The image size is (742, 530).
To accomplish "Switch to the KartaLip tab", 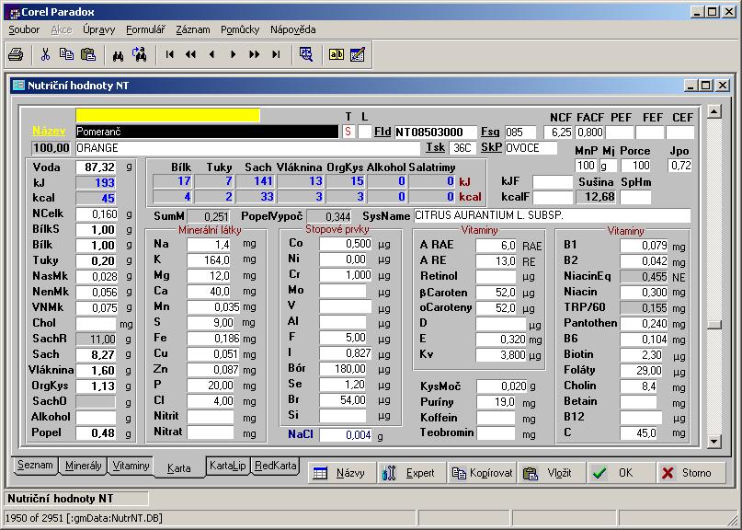I will point(228,466).
